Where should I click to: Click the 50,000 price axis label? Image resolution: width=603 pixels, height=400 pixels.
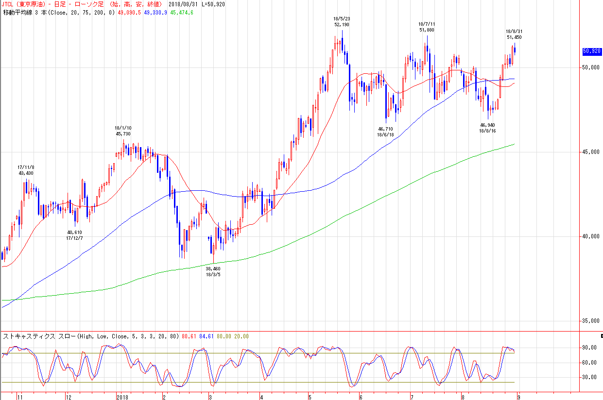[x=591, y=67]
